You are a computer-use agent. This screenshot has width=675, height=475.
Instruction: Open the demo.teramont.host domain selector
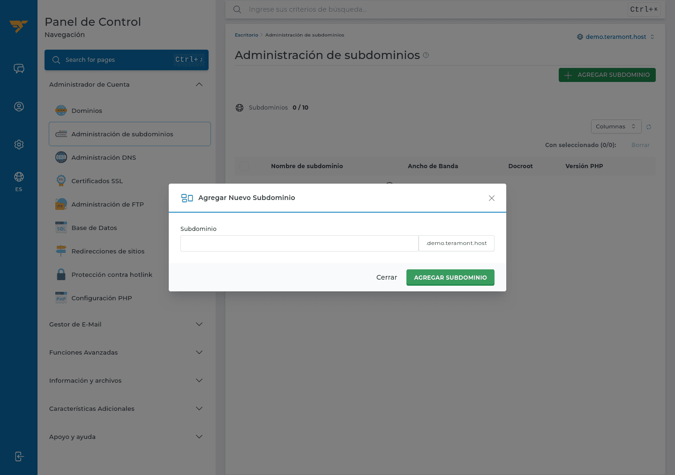coord(615,37)
